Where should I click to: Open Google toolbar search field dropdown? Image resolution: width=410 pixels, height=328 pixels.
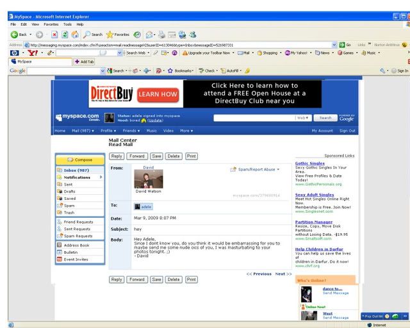(x=102, y=70)
